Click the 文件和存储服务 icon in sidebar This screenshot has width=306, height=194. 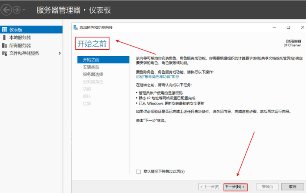point(4,53)
